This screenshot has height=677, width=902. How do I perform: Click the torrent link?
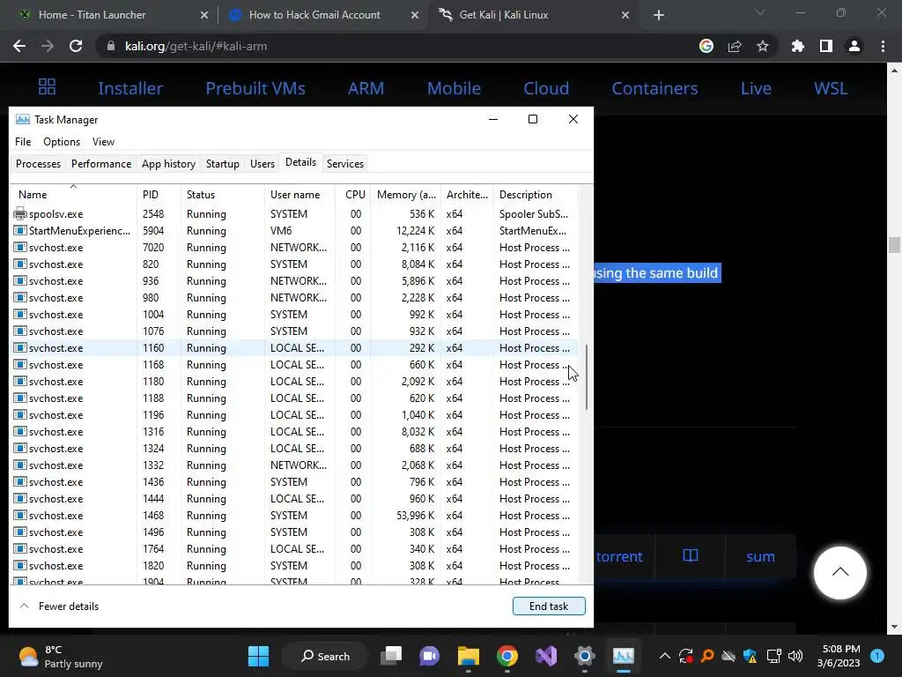pos(619,556)
